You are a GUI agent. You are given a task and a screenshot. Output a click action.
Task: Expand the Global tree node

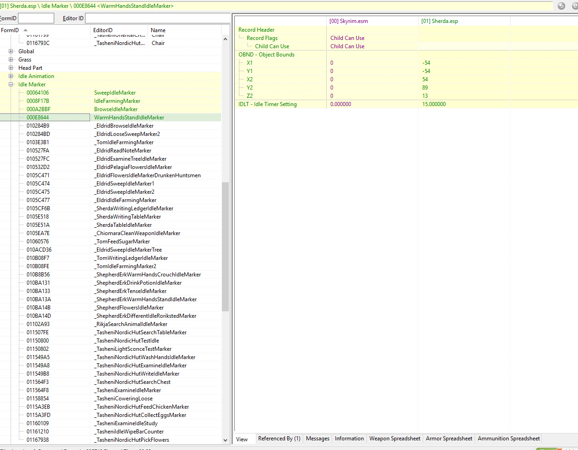pos(11,51)
